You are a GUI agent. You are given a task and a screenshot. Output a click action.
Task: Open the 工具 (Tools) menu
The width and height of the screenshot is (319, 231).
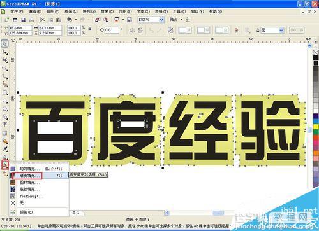(179, 11)
